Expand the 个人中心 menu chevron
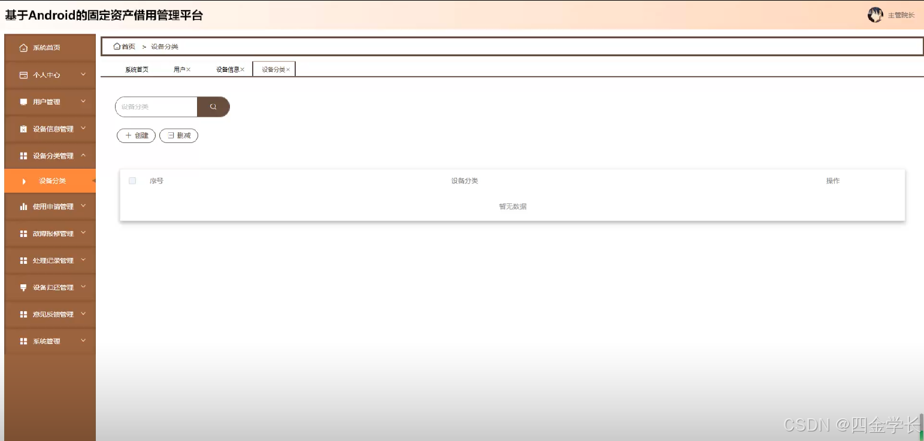Screen dimensions: 924x441 83,75
